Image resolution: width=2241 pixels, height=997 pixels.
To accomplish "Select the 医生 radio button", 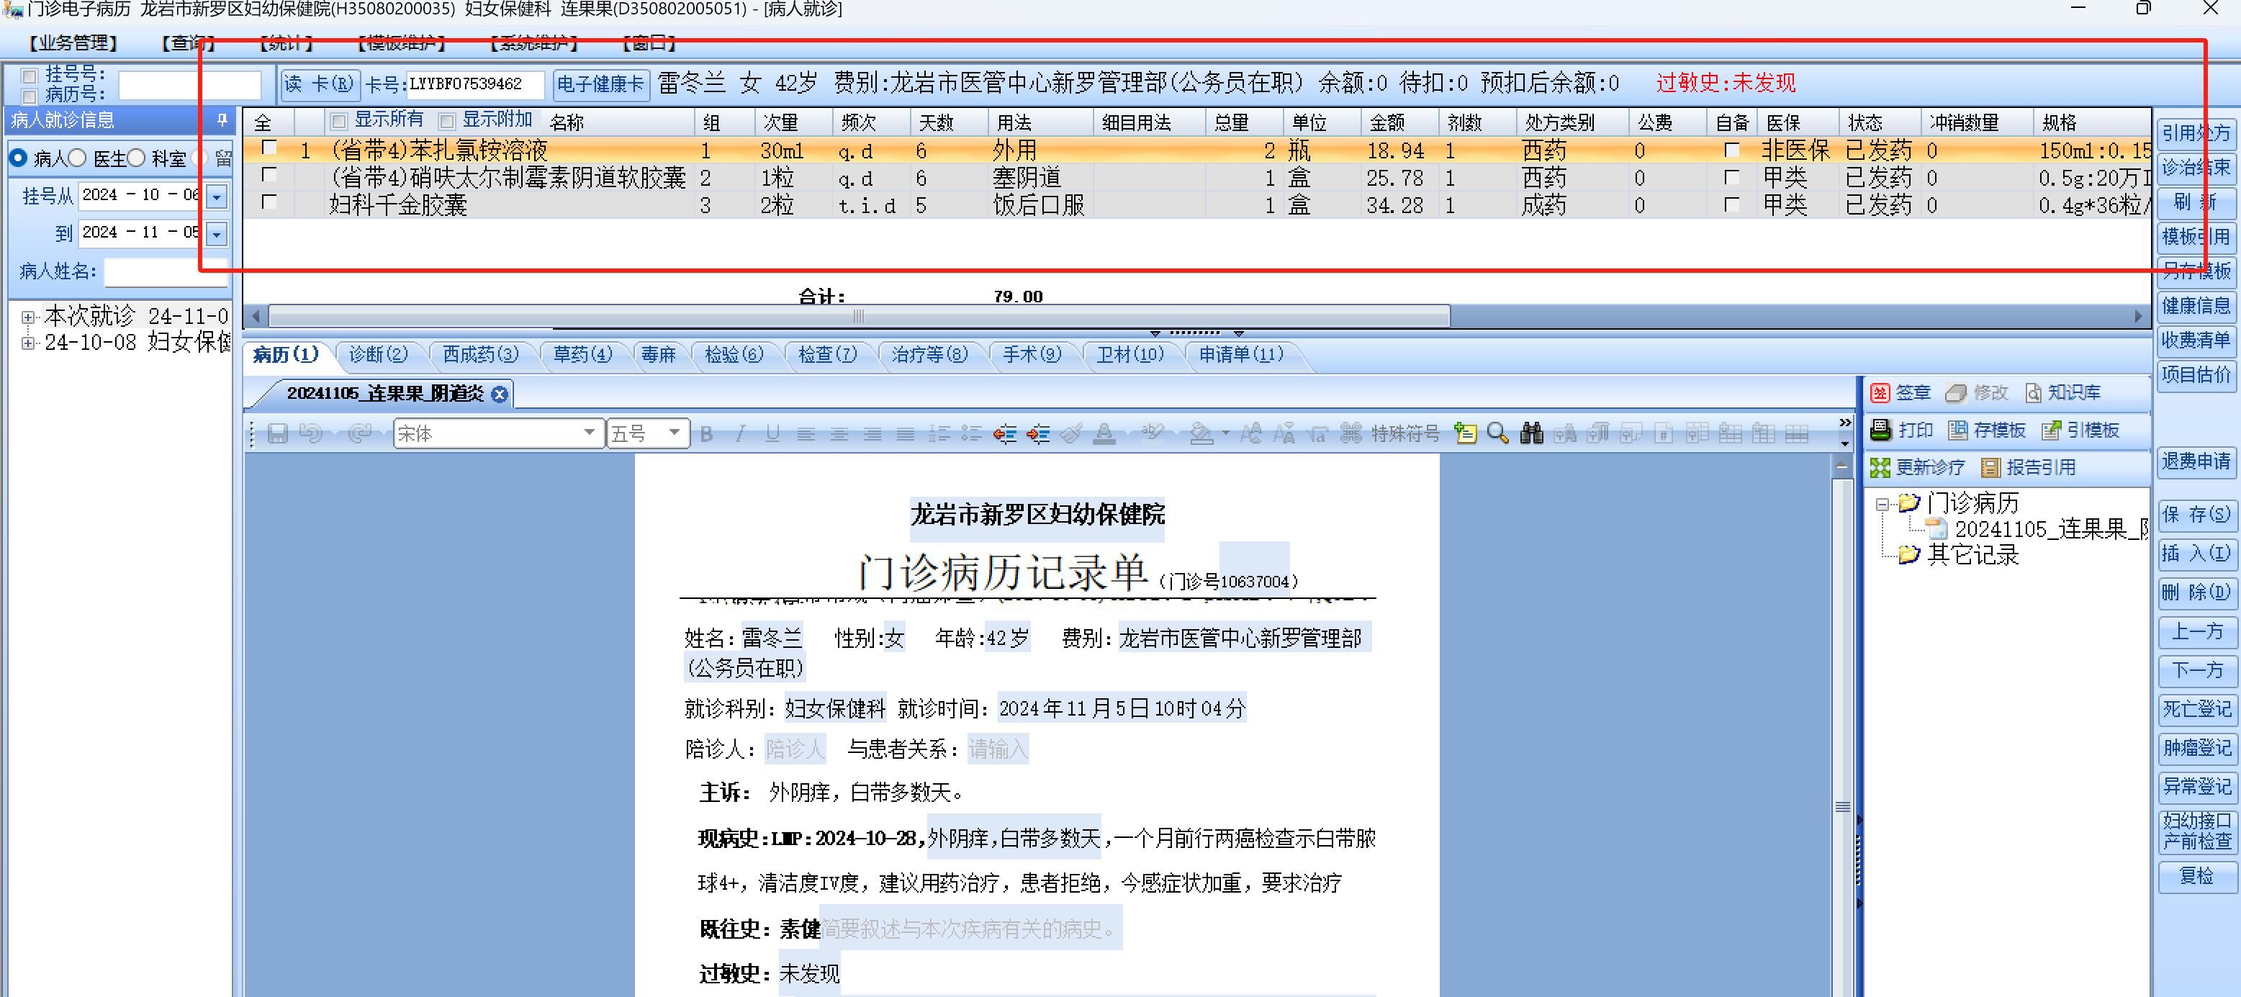I will [x=78, y=158].
